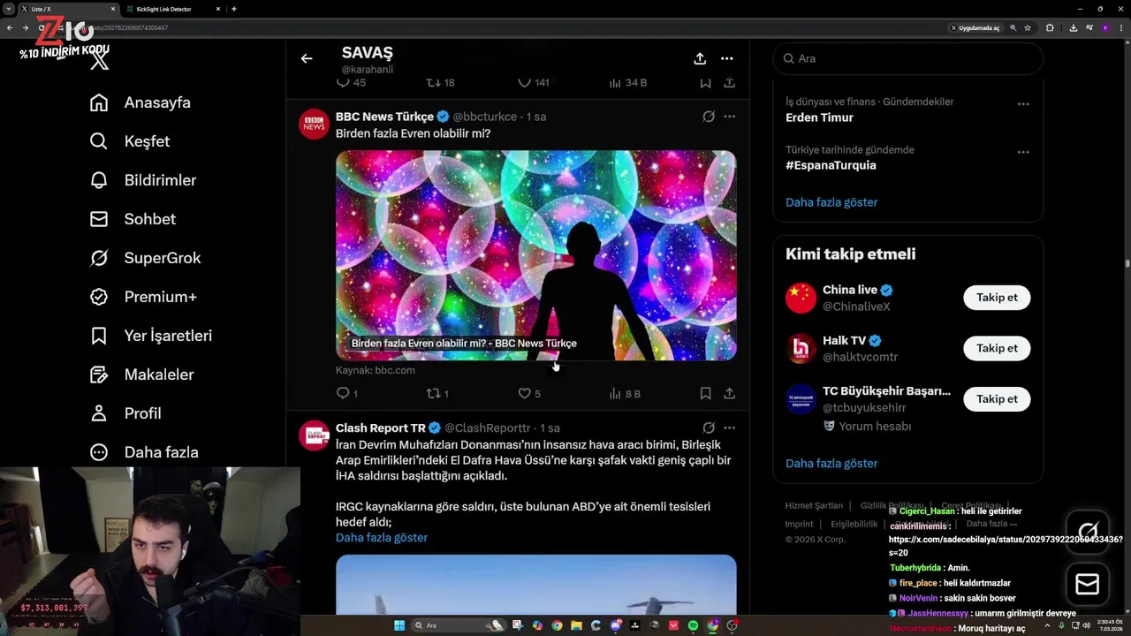
Task: Go back using the arrow beside SAVAŞ
Action: tap(306, 58)
